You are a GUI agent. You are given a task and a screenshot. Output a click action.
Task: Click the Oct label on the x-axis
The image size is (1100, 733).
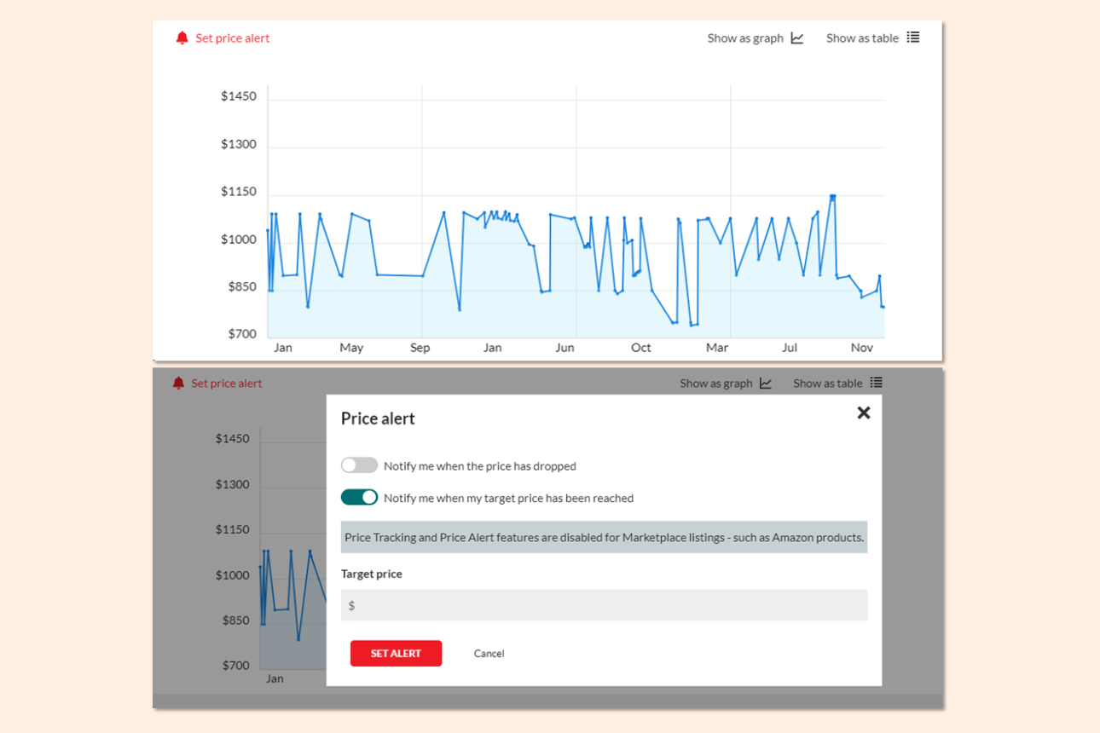coord(640,347)
